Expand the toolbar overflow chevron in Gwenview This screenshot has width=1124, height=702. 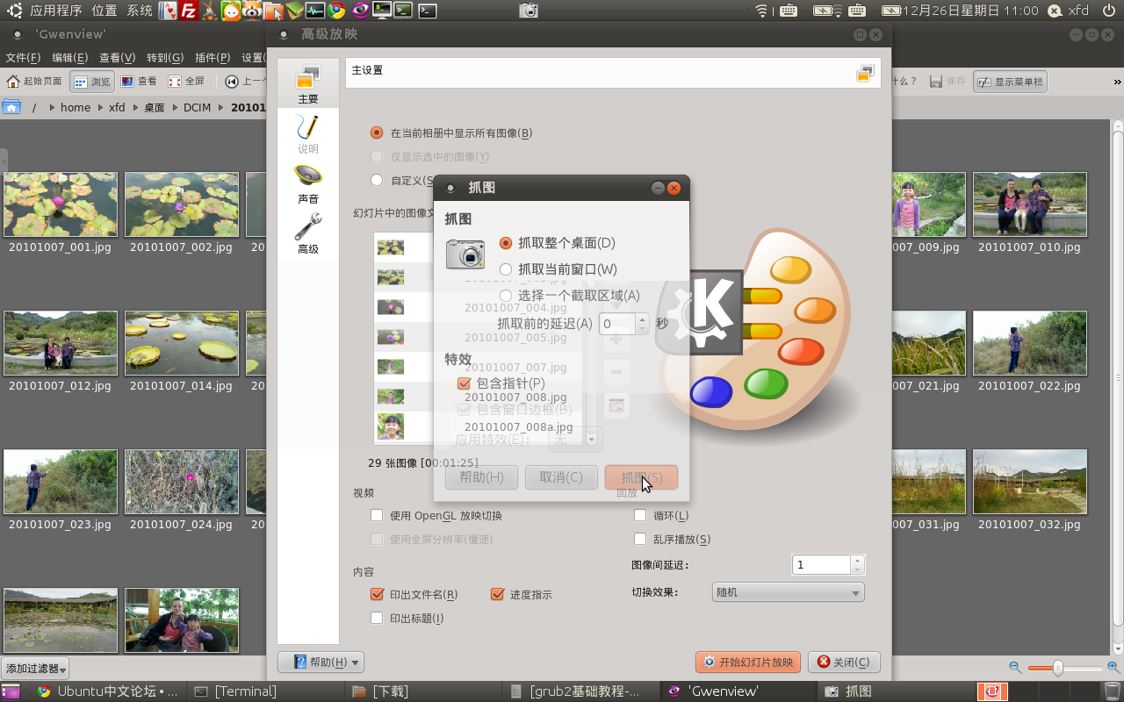(1117, 82)
